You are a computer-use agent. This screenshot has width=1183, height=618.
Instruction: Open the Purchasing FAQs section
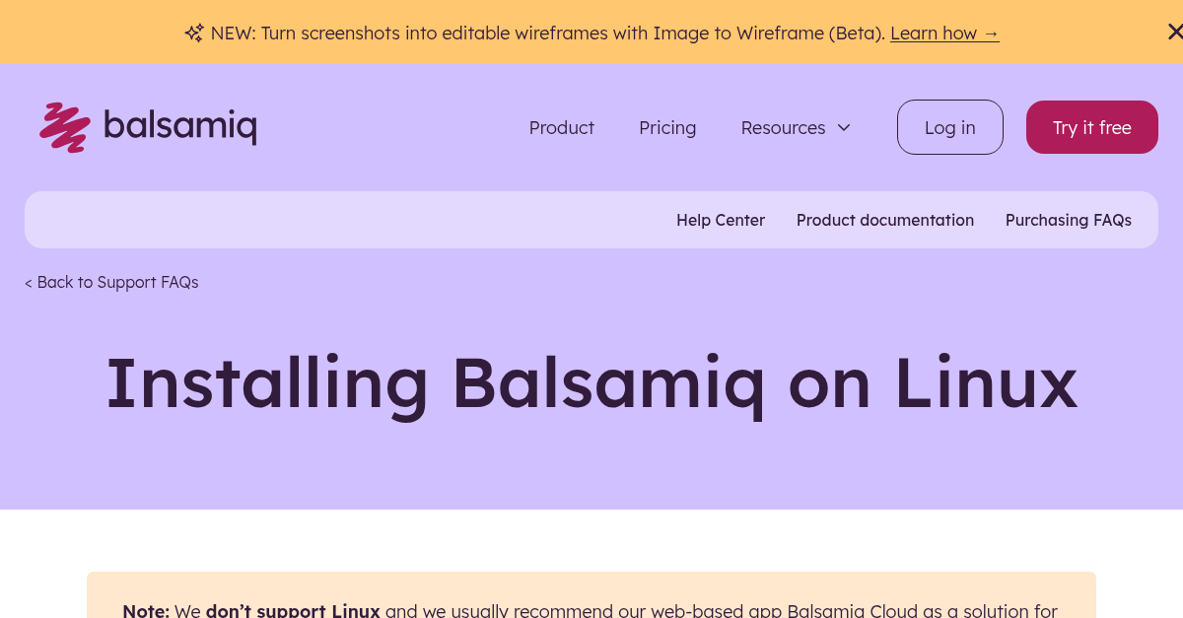point(1069,220)
